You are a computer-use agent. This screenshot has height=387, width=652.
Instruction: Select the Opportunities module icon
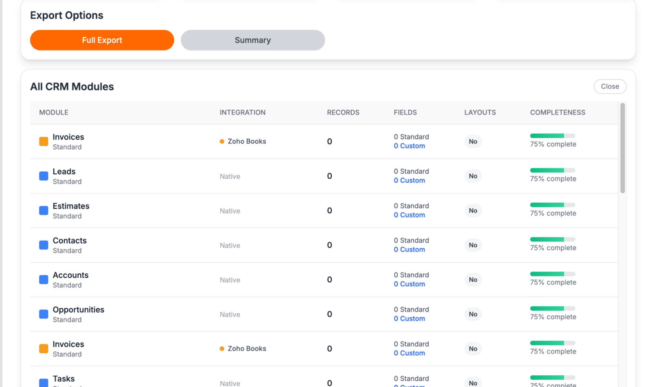pyautogui.click(x=44, y=314)
